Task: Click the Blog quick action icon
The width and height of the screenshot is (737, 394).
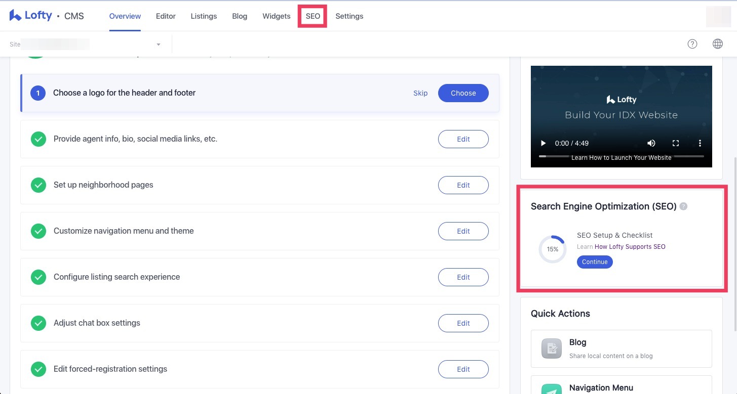Action: click(x=552, y=348)
